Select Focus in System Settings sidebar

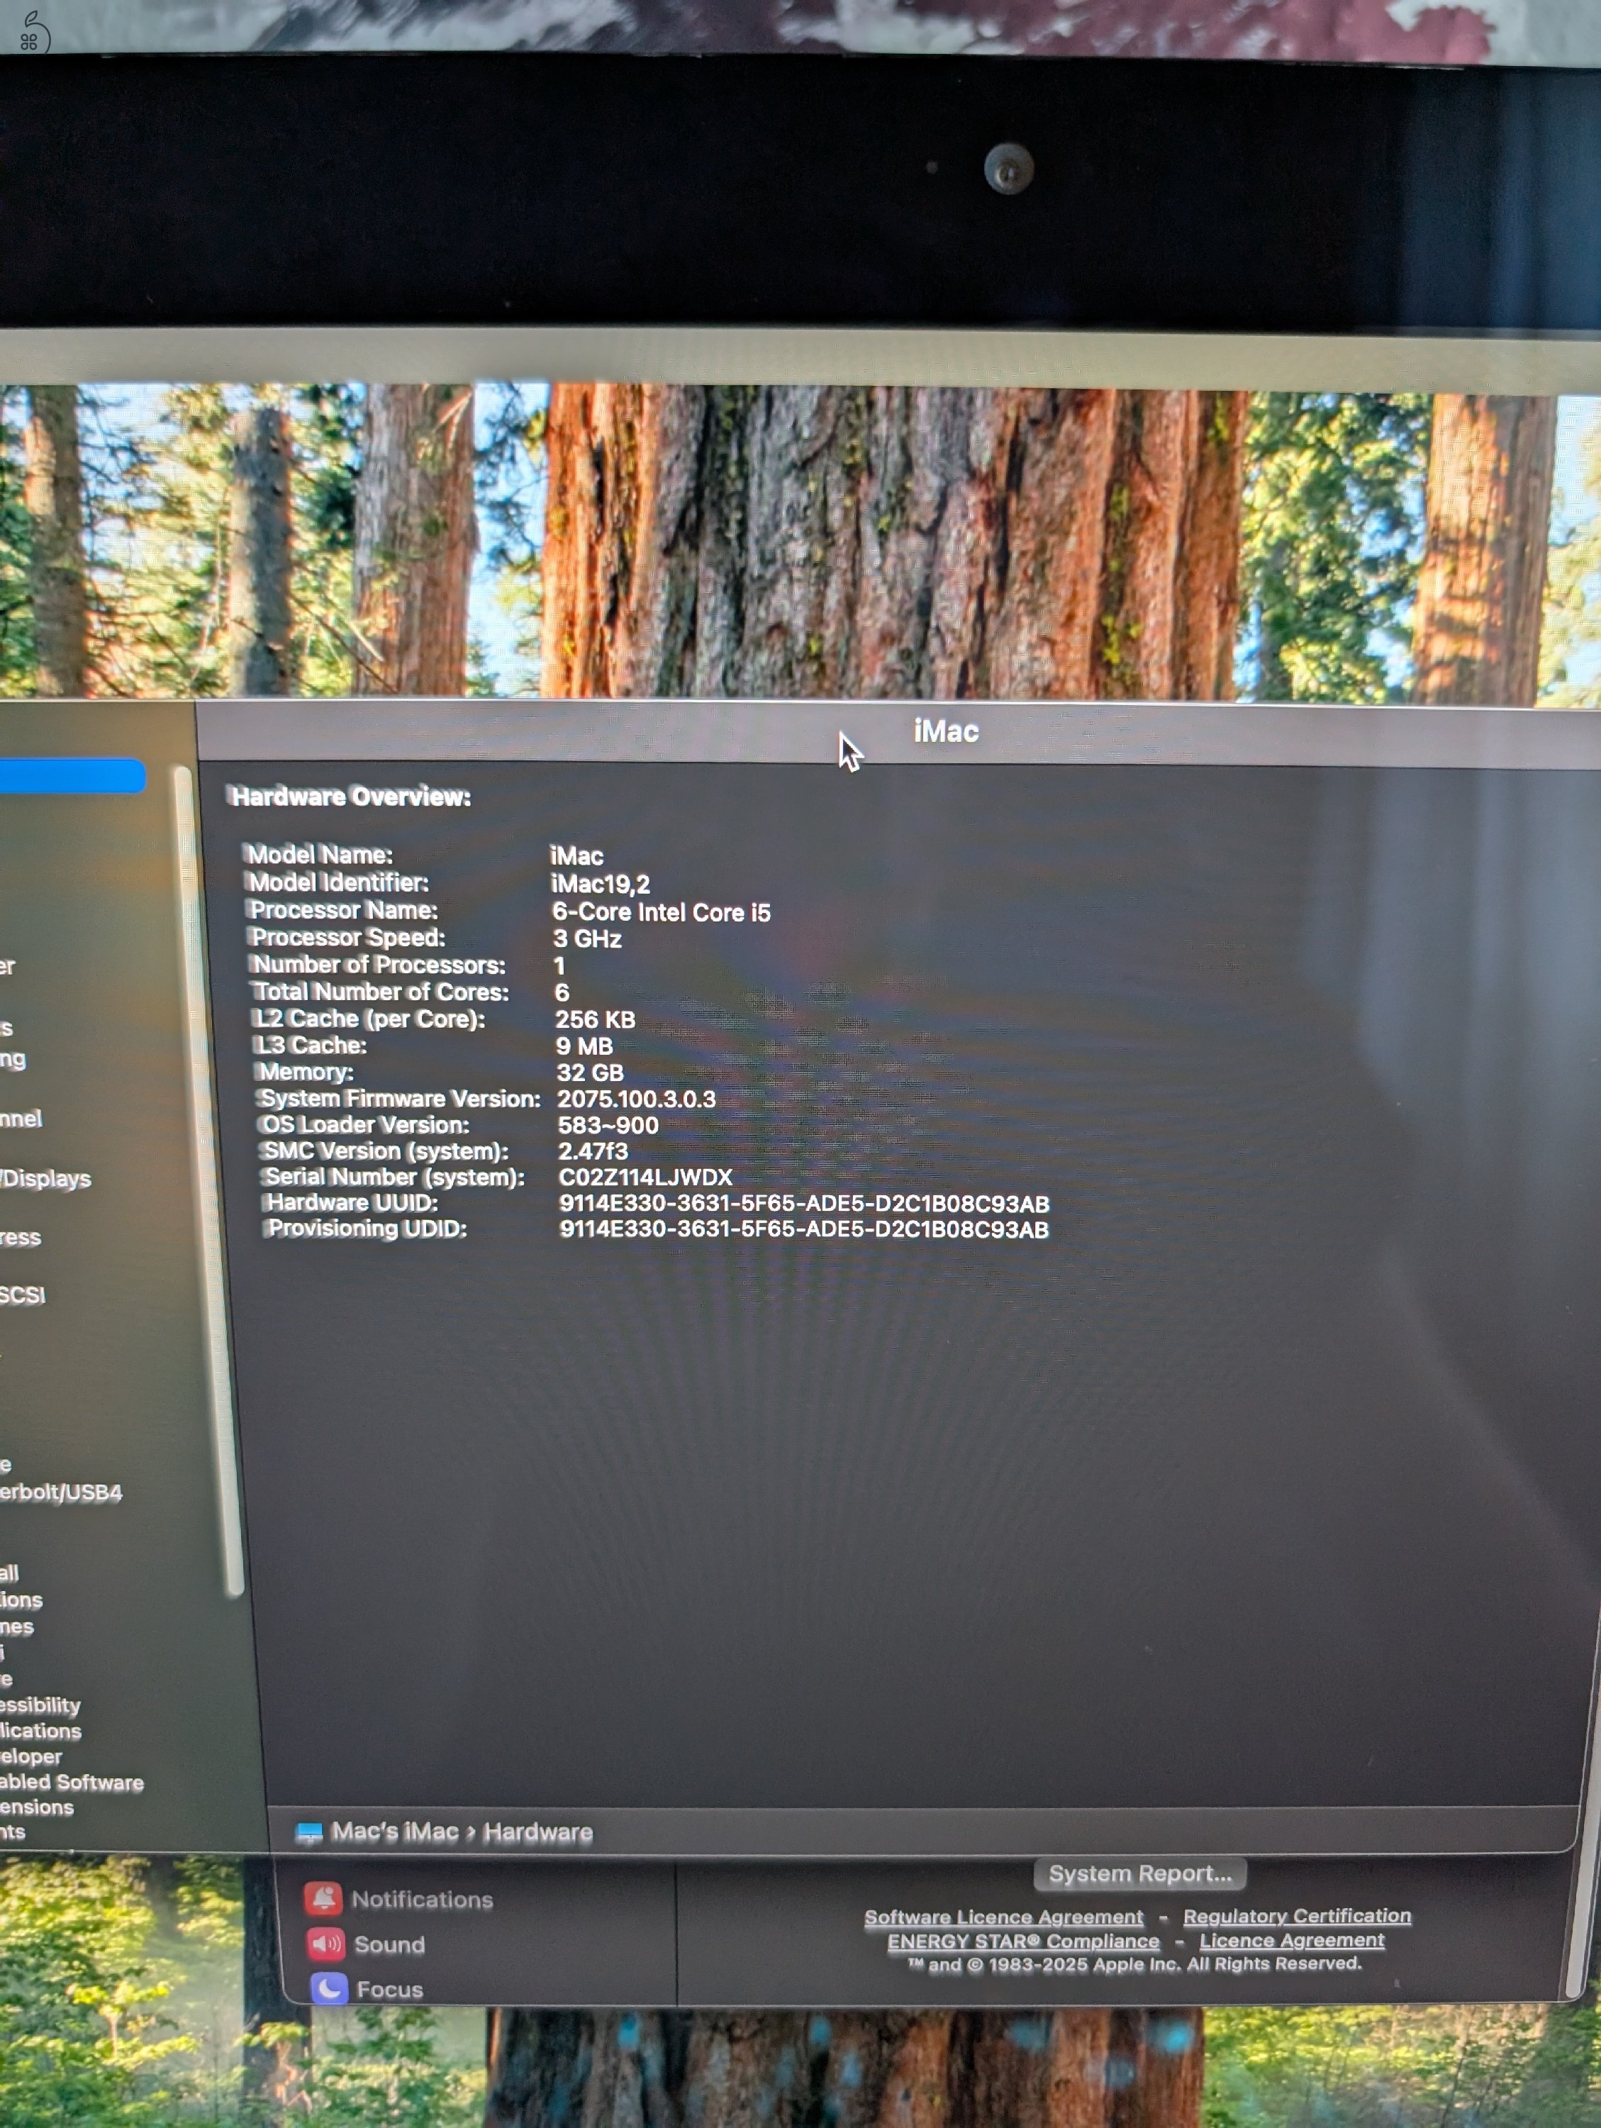pos(389,1988)
